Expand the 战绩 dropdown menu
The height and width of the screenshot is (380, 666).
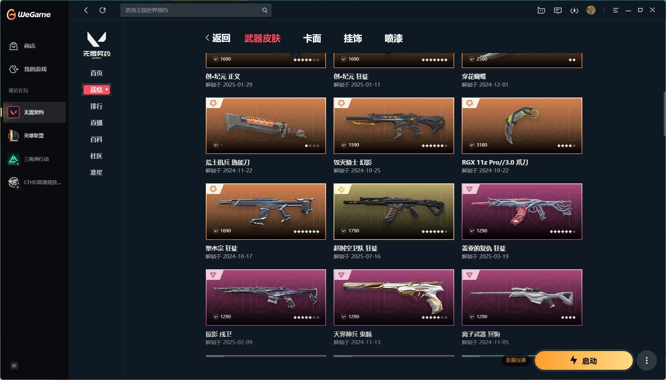96,90
